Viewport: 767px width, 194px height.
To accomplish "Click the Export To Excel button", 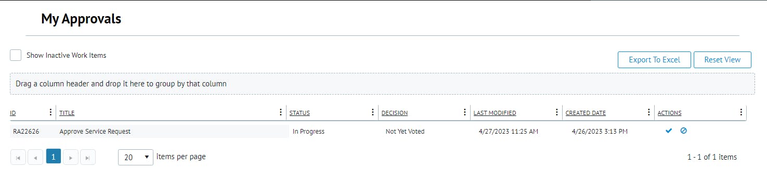I will click(654, 60).
